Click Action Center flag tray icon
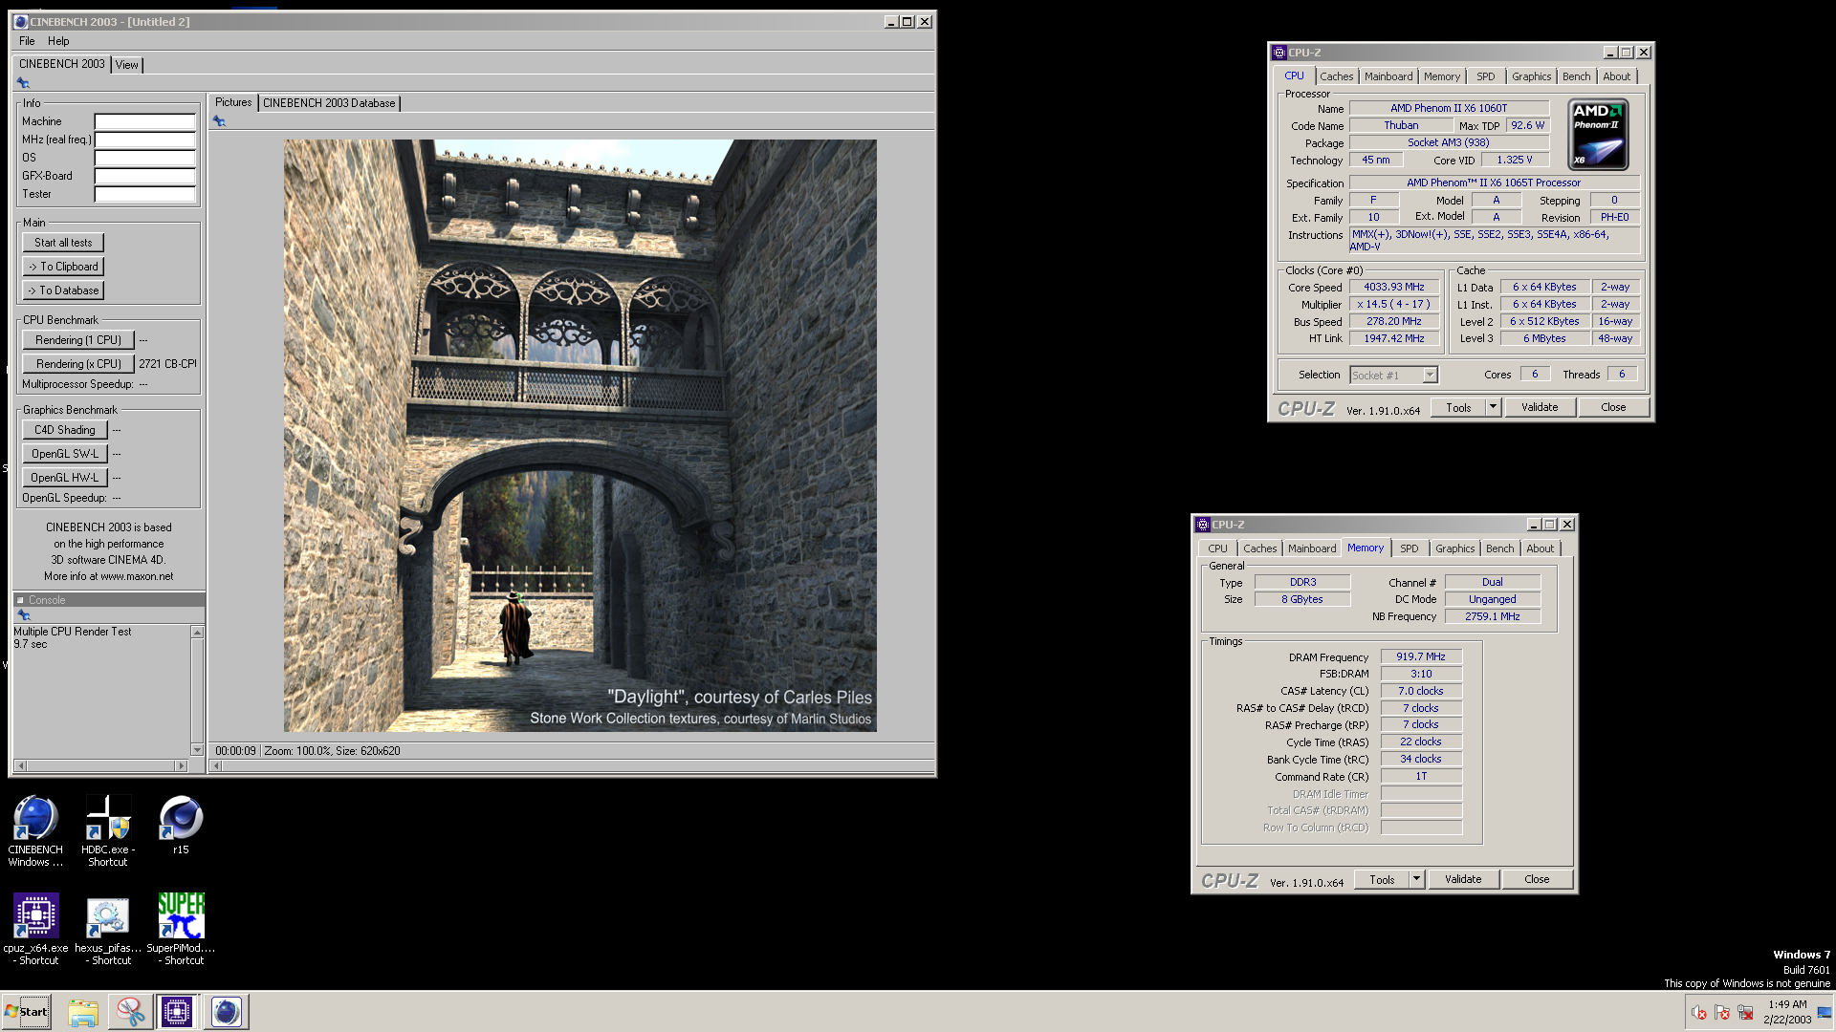Viewport: 1836px width, 1032px height. tap(1721, 1013)
